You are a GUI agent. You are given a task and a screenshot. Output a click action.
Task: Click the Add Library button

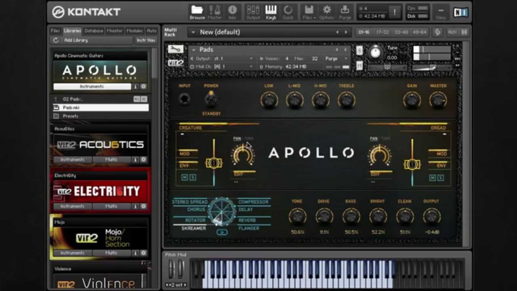coord(76,40)
